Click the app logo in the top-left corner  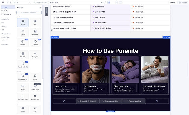(x=3, y=2)
